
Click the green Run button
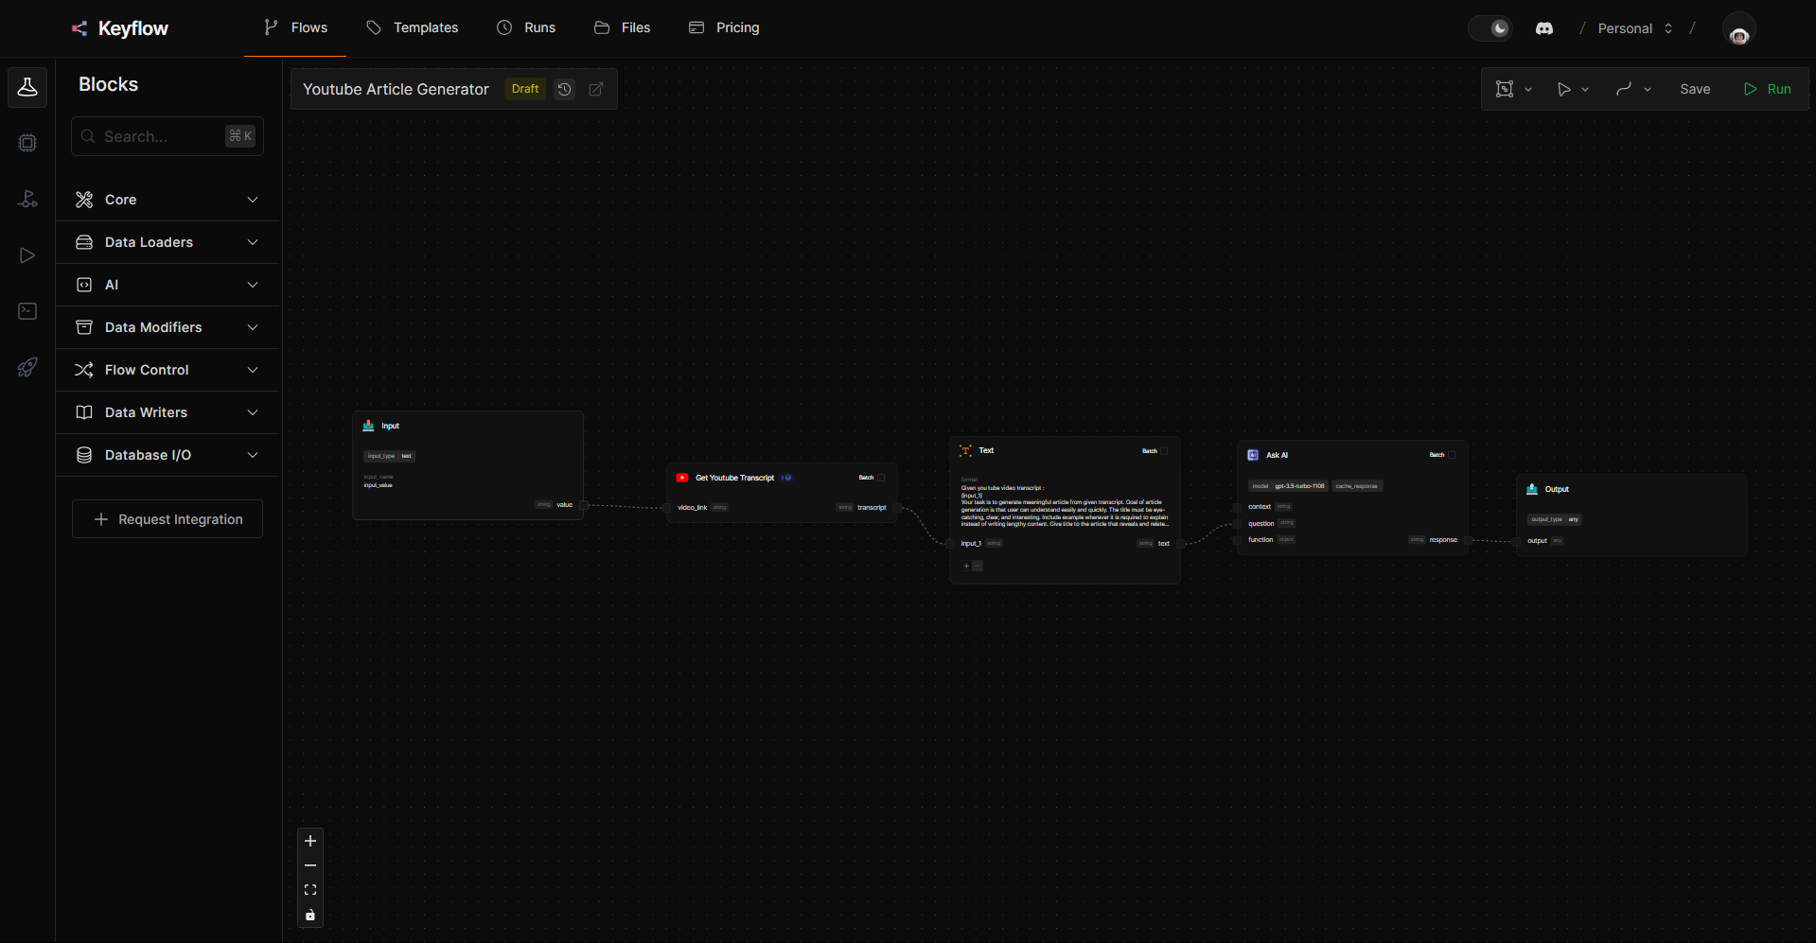(x=1767, y=89)
